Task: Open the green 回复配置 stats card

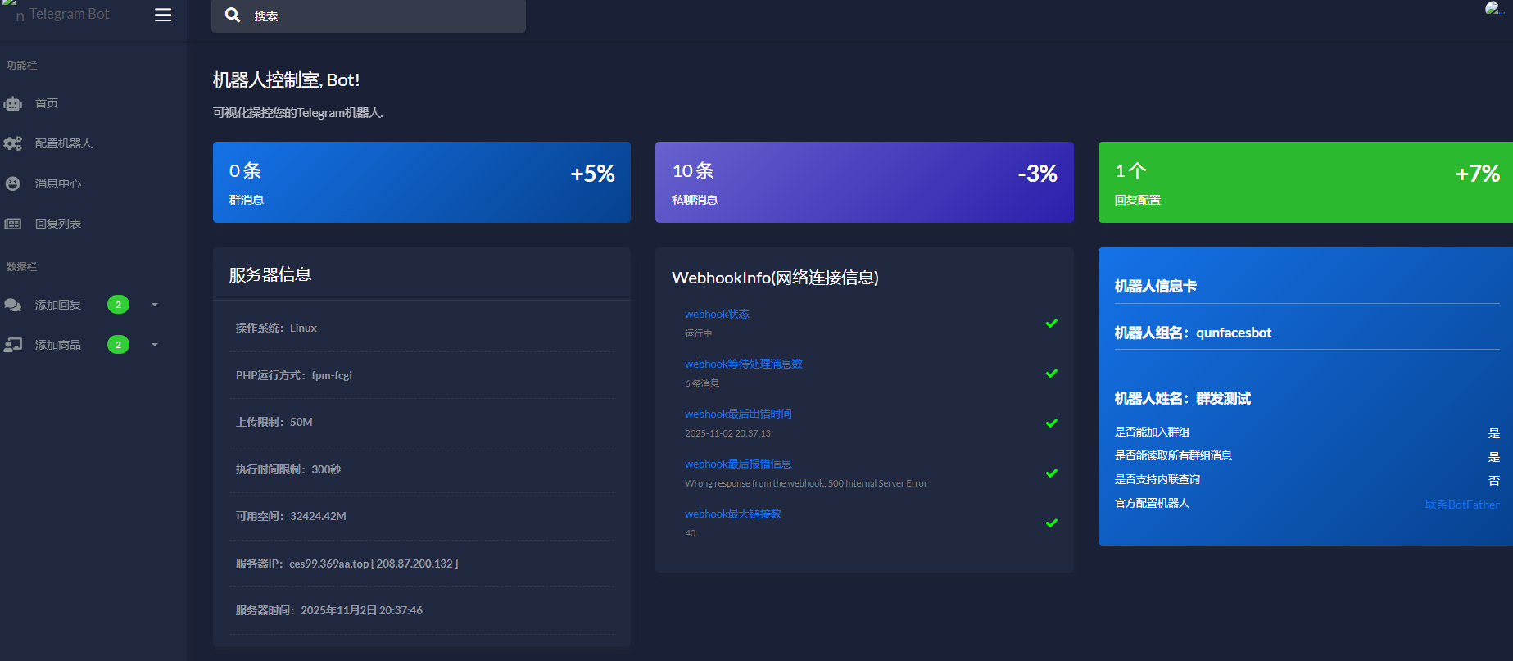Action: (1306, 182)
